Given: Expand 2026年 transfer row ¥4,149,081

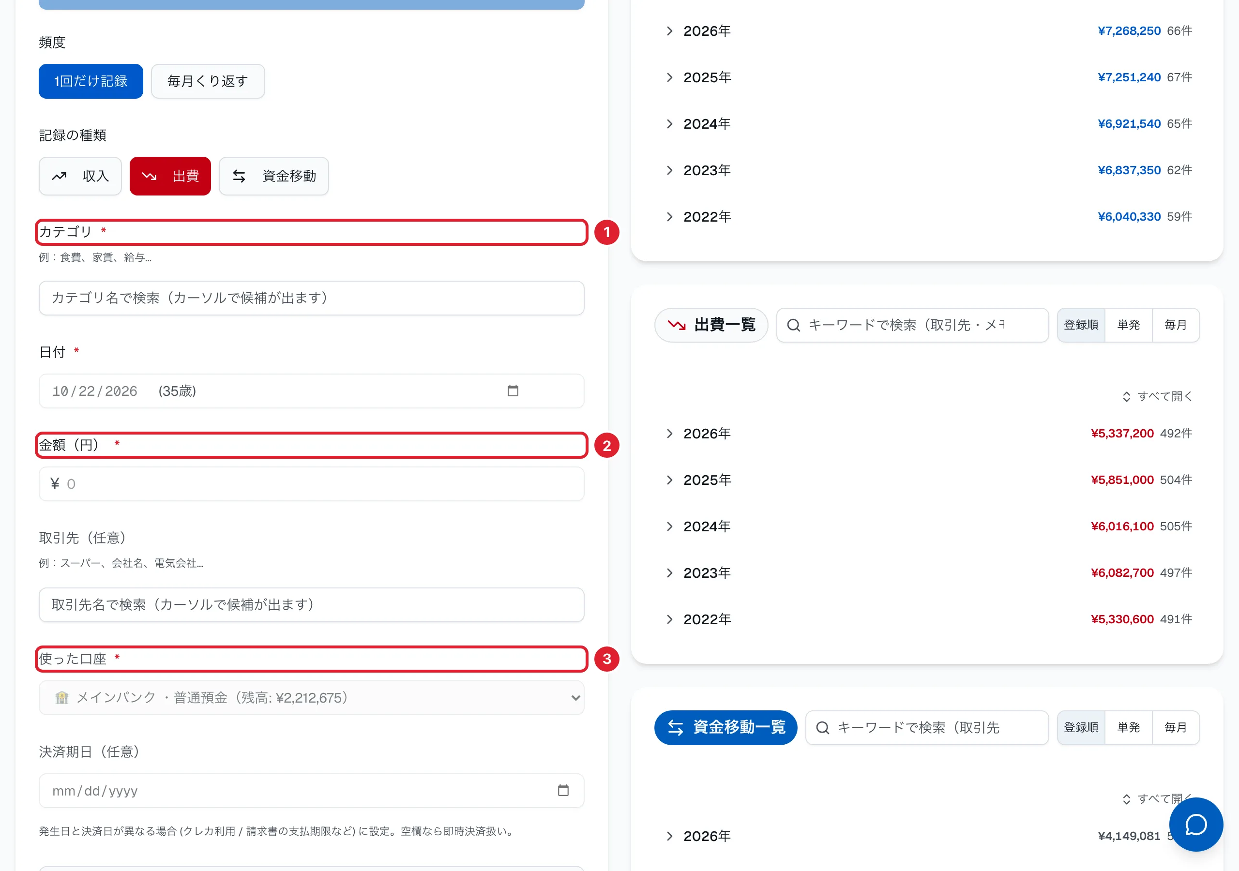Looking at the screenshot, I should pos(928,837).
